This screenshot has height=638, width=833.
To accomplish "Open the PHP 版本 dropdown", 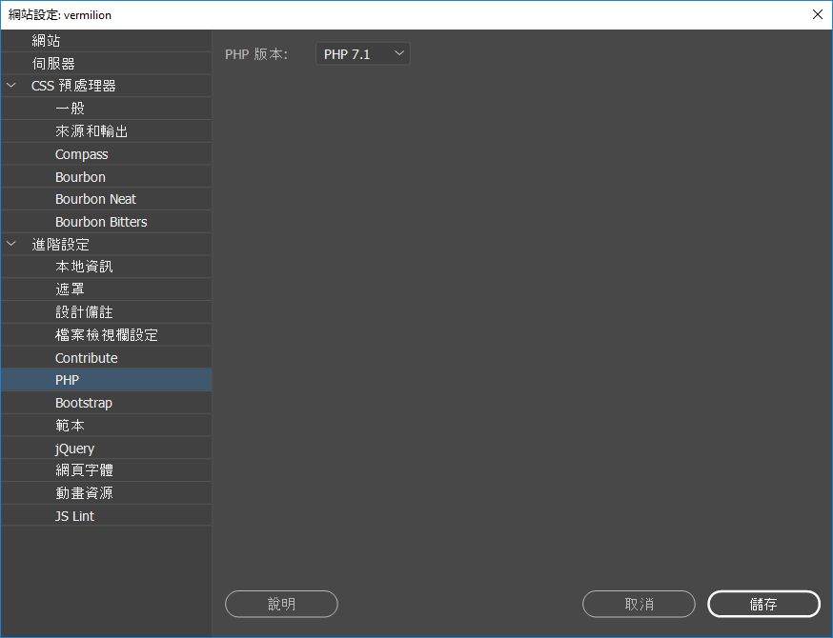I will coord(362,53).
